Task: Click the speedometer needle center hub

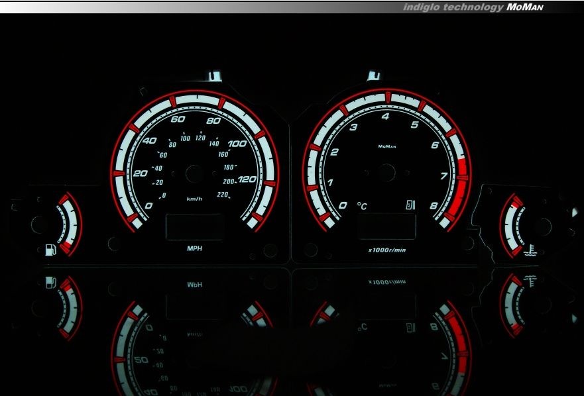Action: click(x=194, y=173)
